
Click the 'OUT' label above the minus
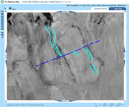pos(2,11)
